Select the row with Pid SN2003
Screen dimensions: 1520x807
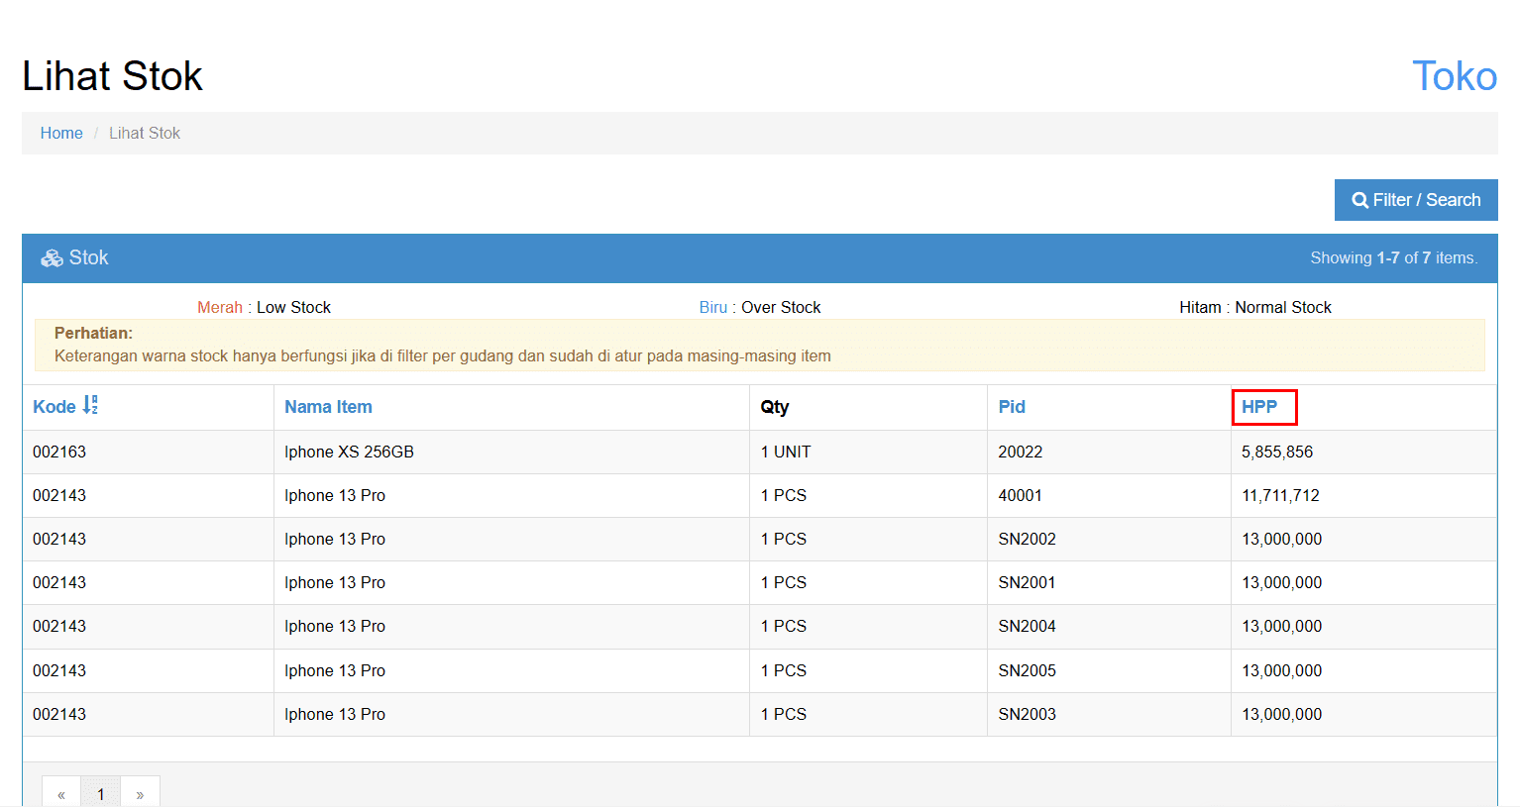click(x=1027, y=714)
